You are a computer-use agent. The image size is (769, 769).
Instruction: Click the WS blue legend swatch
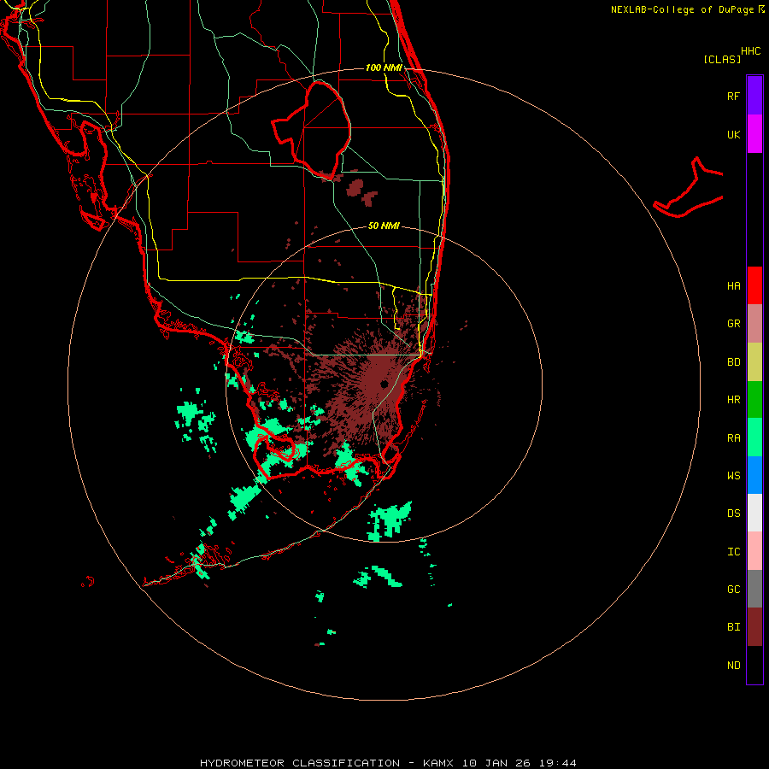[x=754, y=475]
